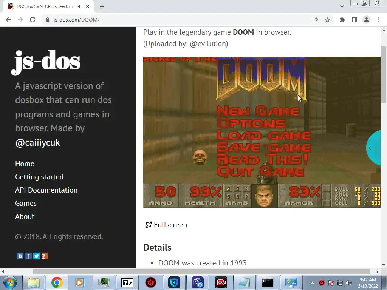Select Quit Game in DOOM menu

260,172
